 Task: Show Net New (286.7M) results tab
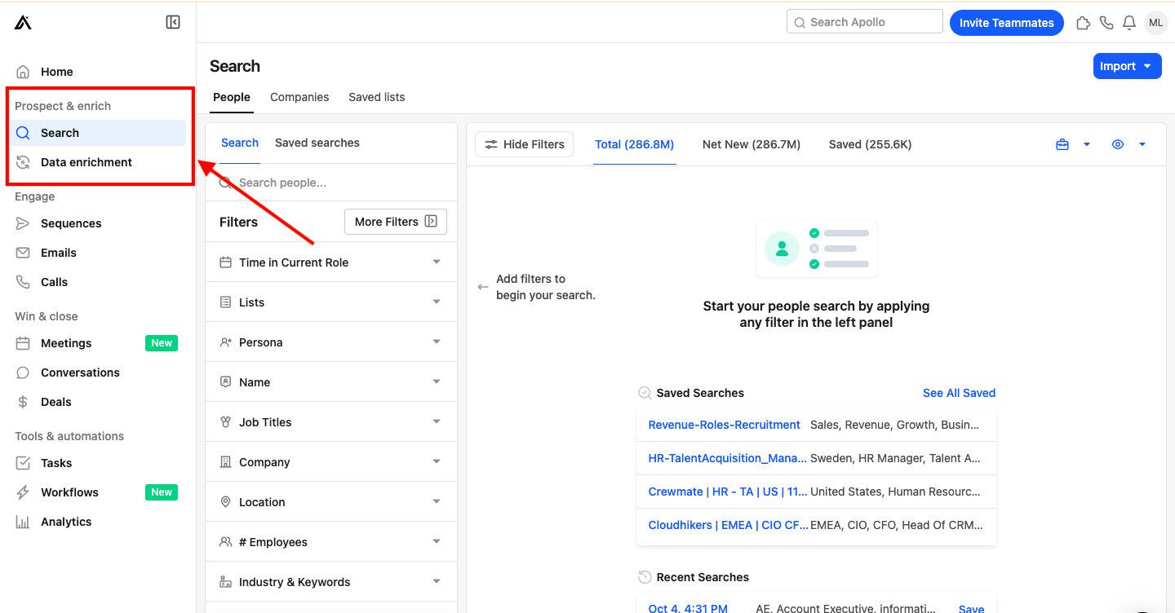click(x=752, y=144)
